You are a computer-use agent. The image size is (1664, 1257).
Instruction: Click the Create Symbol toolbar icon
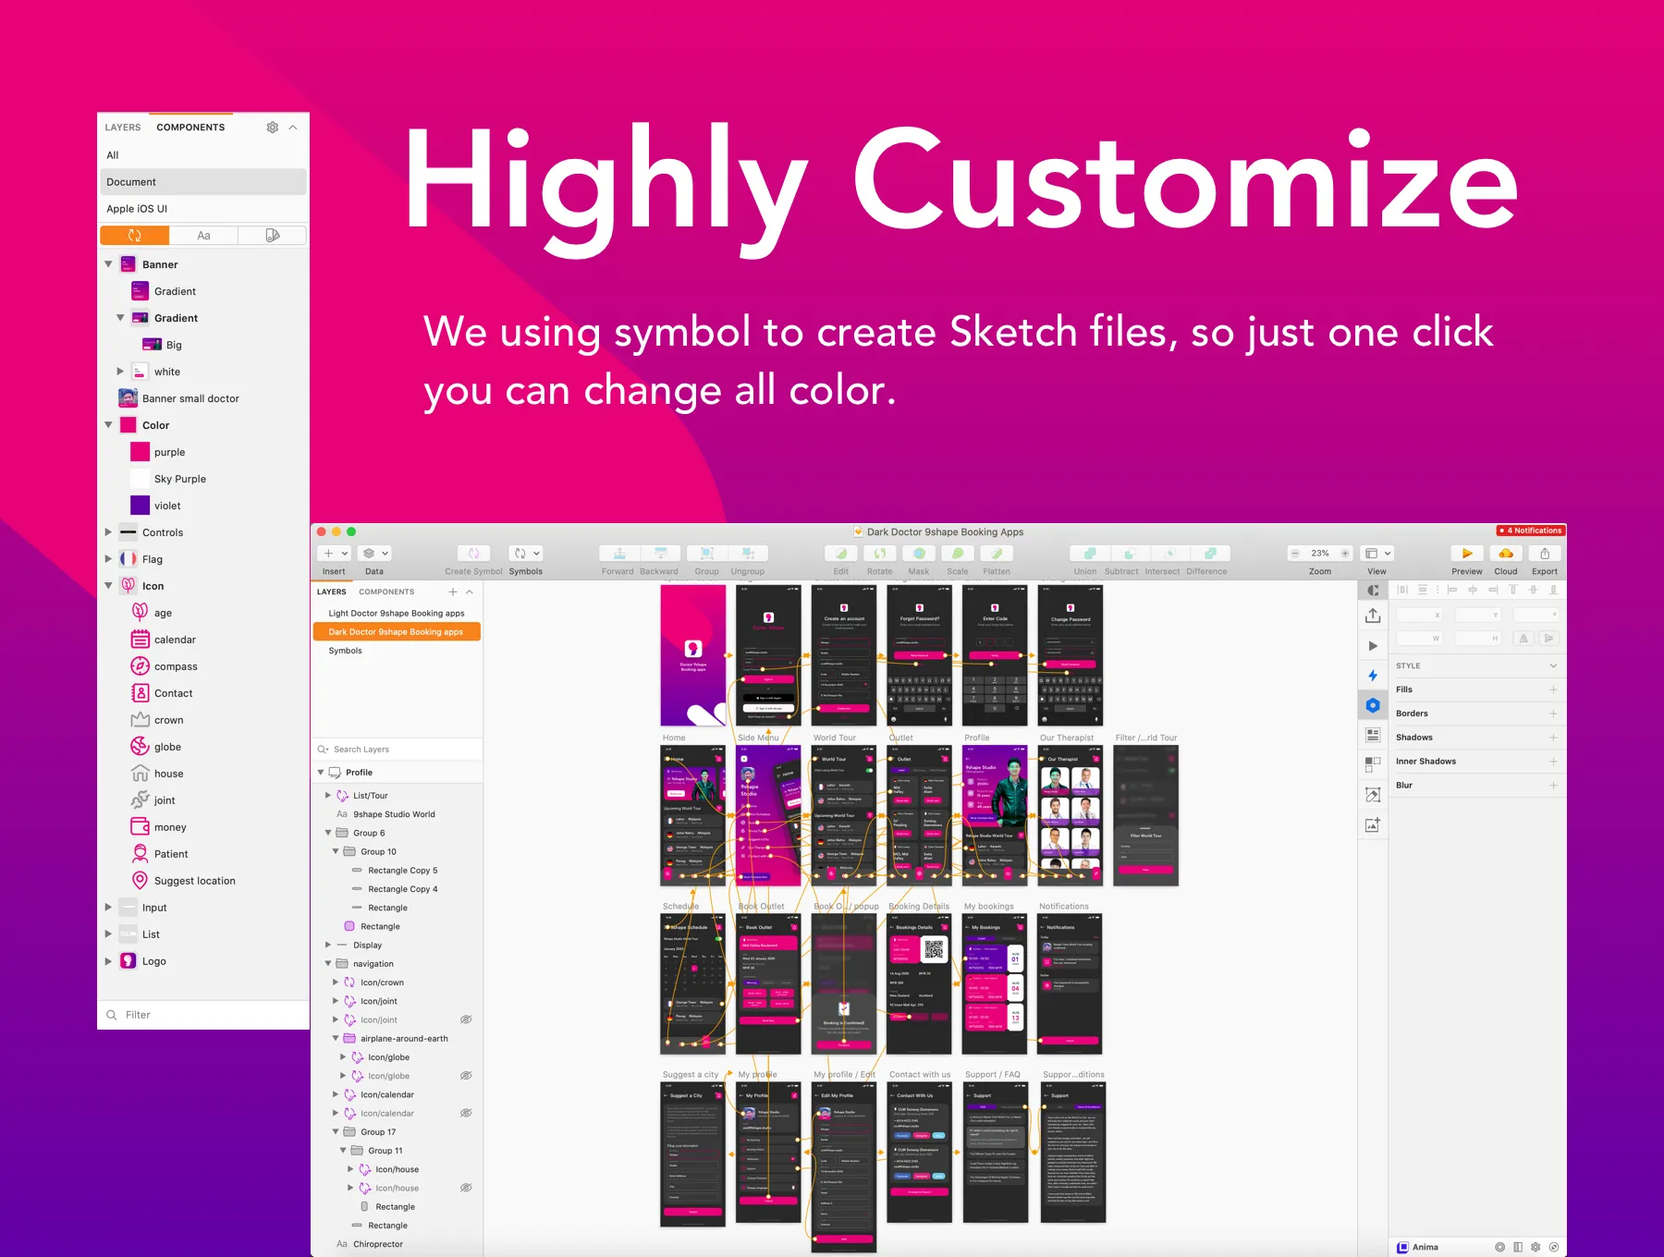click(473, 554)
